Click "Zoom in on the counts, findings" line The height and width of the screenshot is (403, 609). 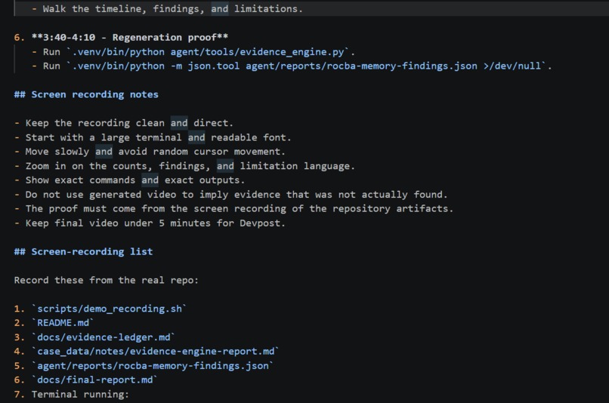pyautogui.click(x=184, y=166)
